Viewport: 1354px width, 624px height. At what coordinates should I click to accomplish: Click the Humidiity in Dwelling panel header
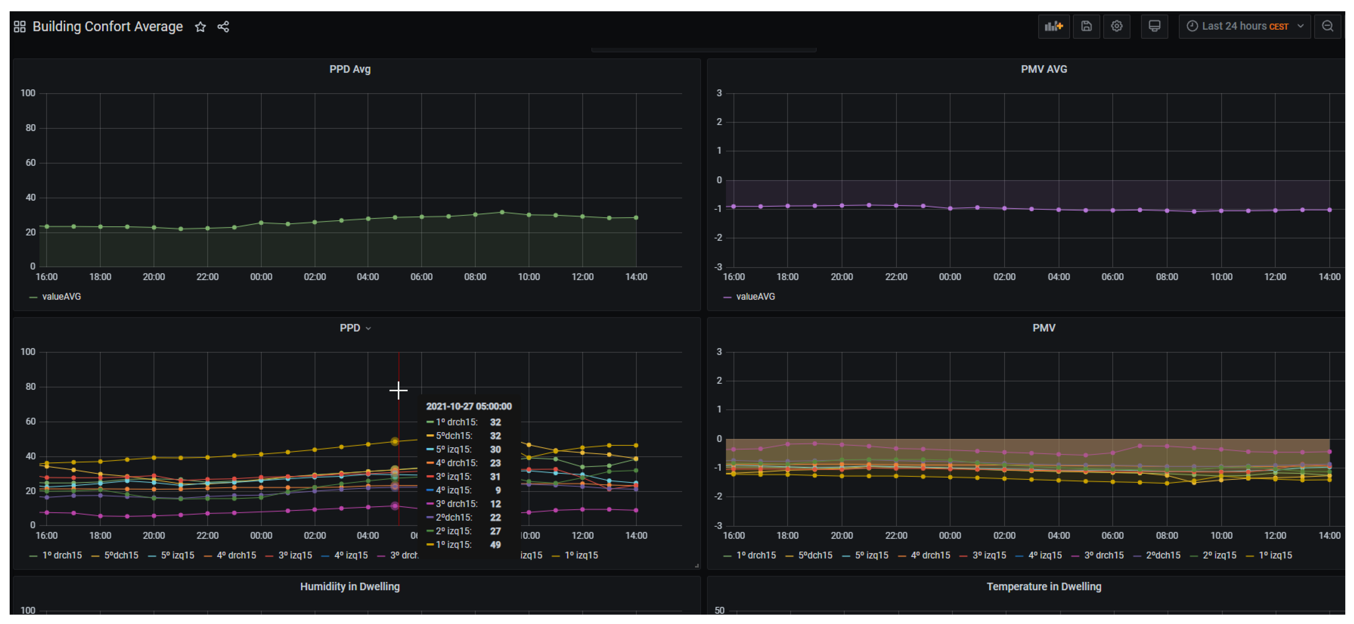[349, 587]
